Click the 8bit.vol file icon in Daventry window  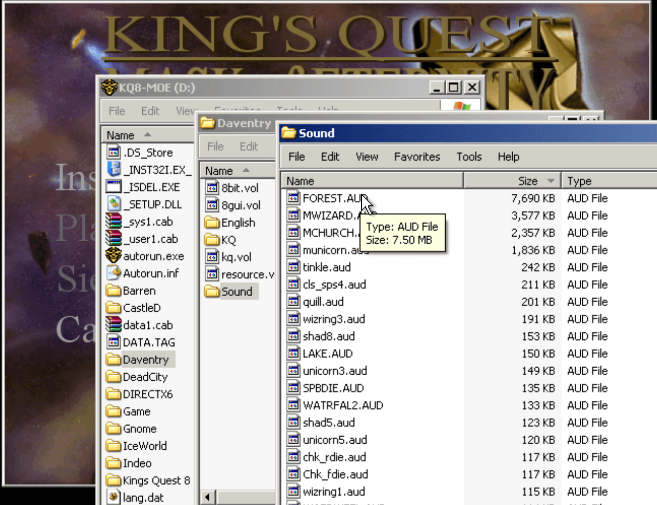[212, 188]
